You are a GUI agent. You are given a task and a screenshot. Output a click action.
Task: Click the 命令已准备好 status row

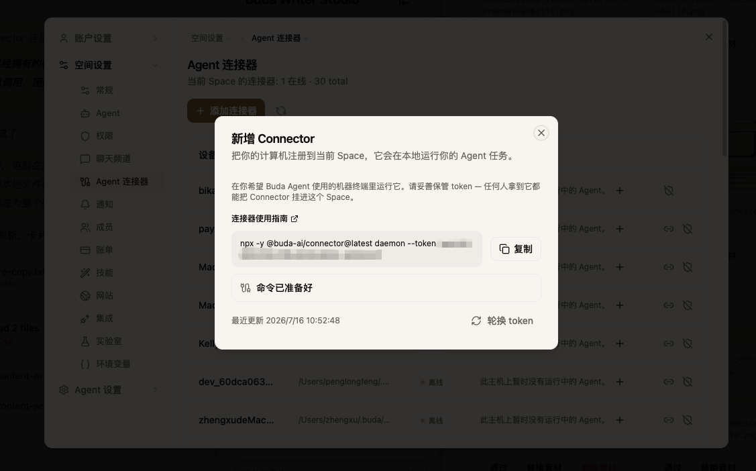pyautogui.click(x=386, y=288)
